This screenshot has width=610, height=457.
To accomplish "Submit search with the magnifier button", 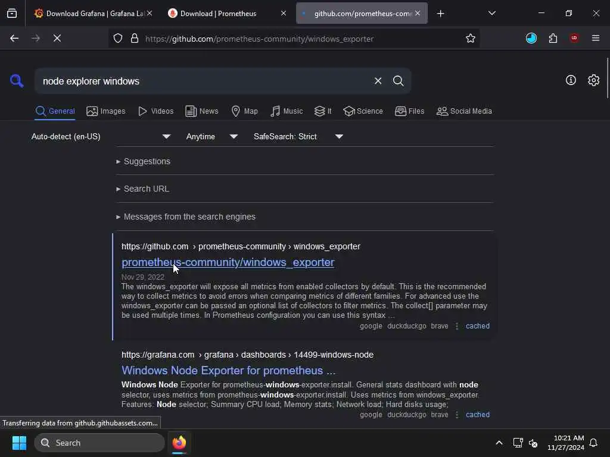I will click(x=398, y=81).
